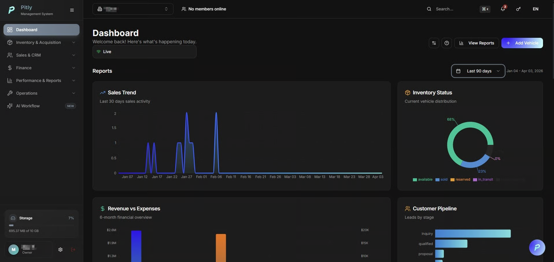
Task: Toggle the reserved legend item
Action: [x=460, y=179]
